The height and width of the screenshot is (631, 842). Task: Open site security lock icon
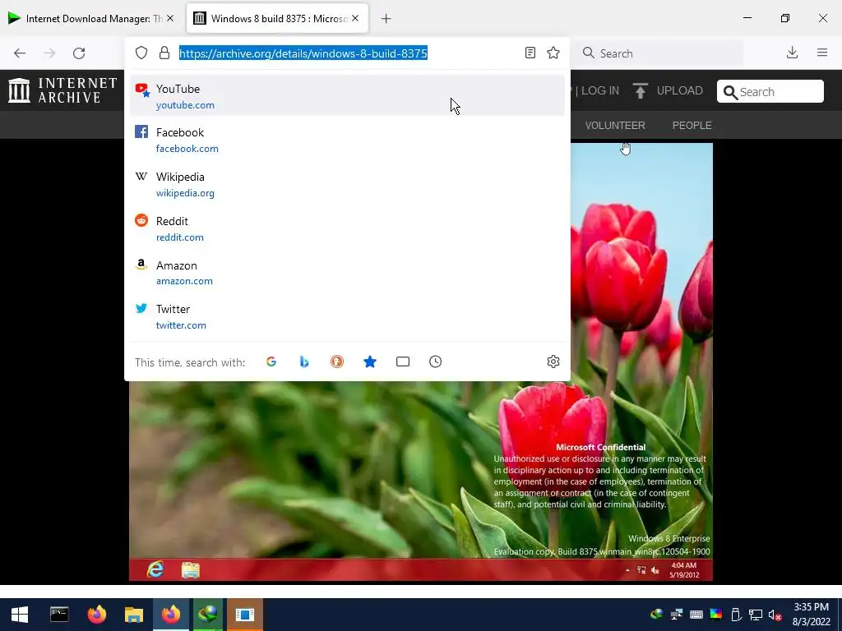tap(164, 53)
